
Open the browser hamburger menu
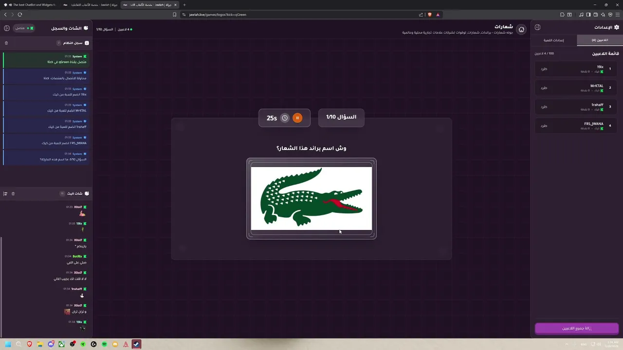[618, 15]
